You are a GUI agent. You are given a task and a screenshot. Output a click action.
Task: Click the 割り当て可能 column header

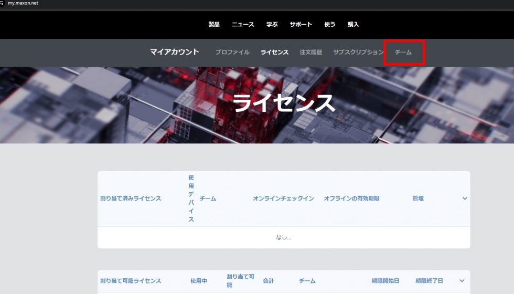[240, 280]
